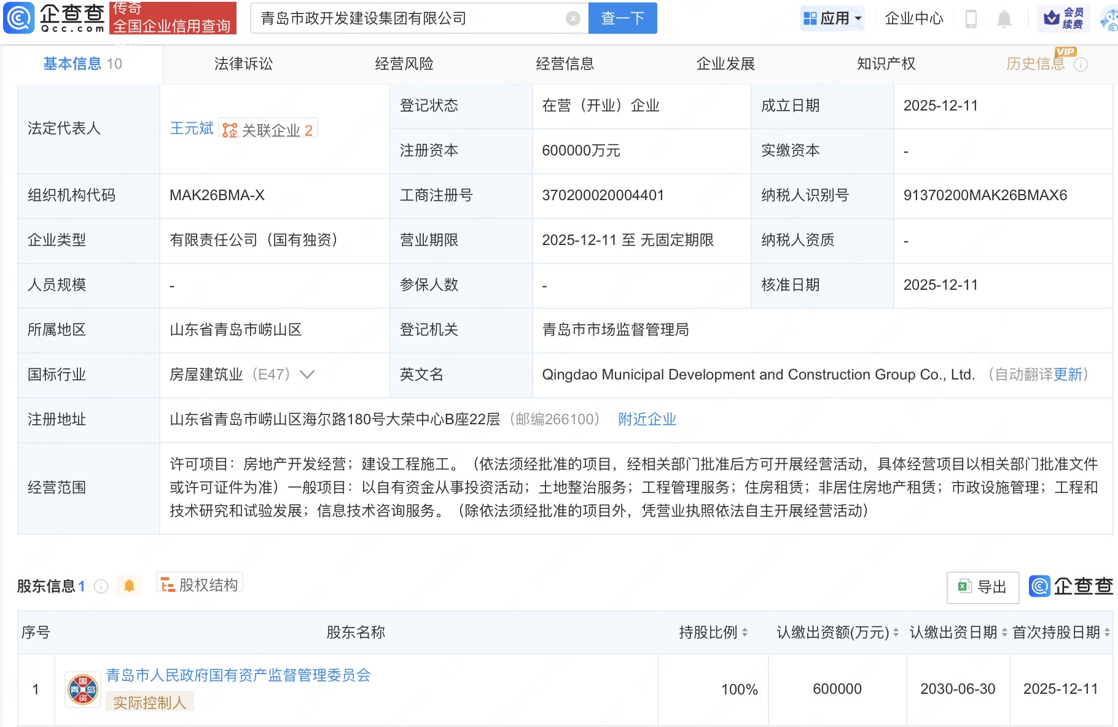Expand the 房屋建筑业 industry chevron

coord(307,375)
